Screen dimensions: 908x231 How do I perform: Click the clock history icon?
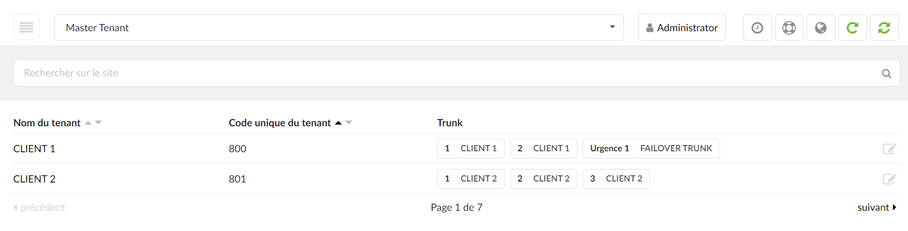[757, 28]
